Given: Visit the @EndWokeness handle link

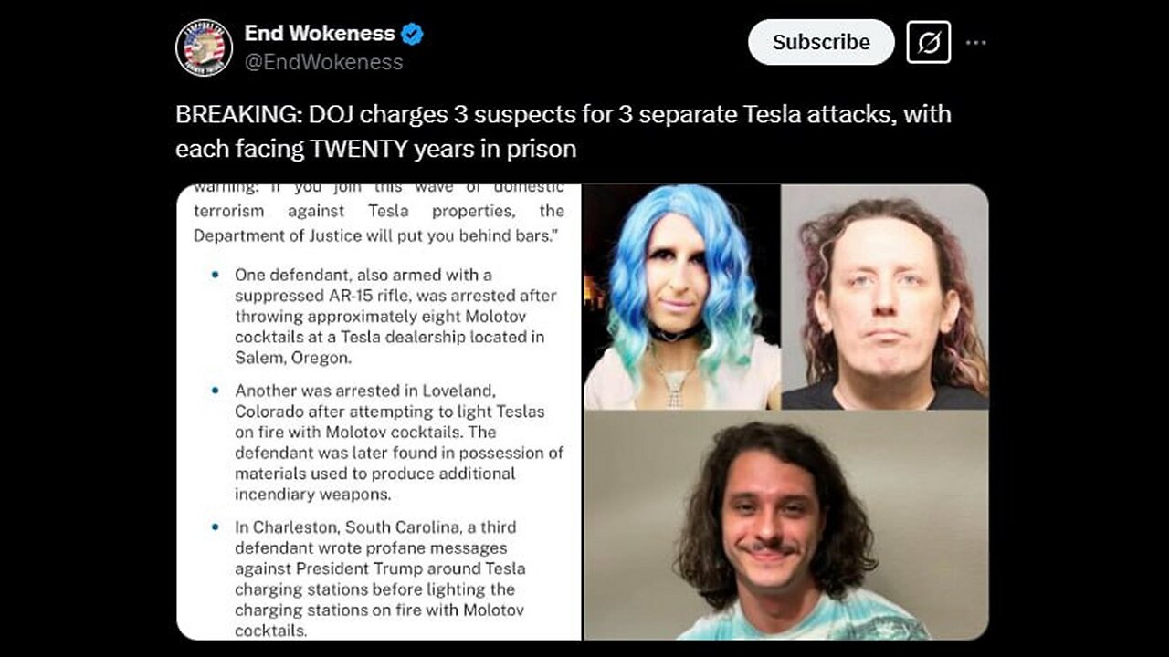Looking at the screenshot, I should click(323, 62).
